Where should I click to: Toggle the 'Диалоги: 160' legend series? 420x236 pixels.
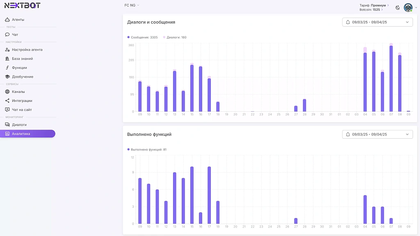(176, 37)
